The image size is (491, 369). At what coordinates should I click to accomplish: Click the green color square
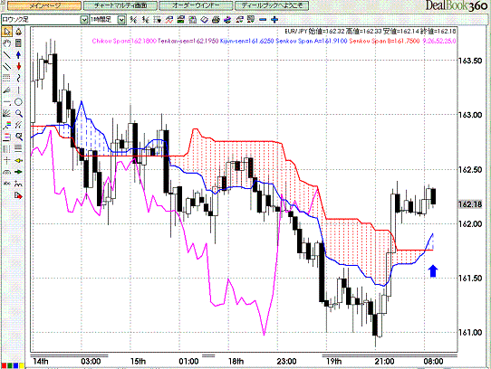pos(10,365)
